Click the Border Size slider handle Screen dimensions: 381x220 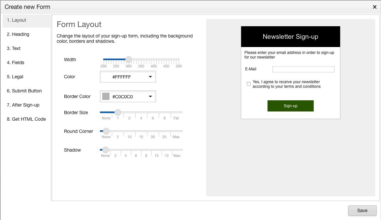point(118,112)
